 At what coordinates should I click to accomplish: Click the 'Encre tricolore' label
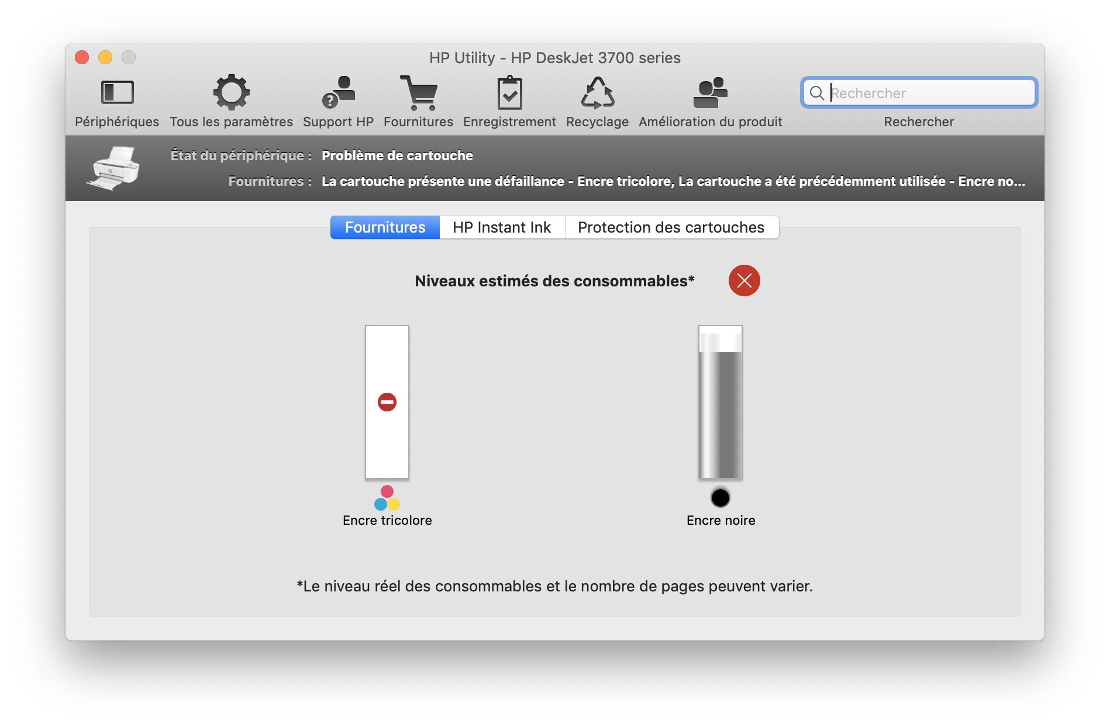tap(387, 520)
